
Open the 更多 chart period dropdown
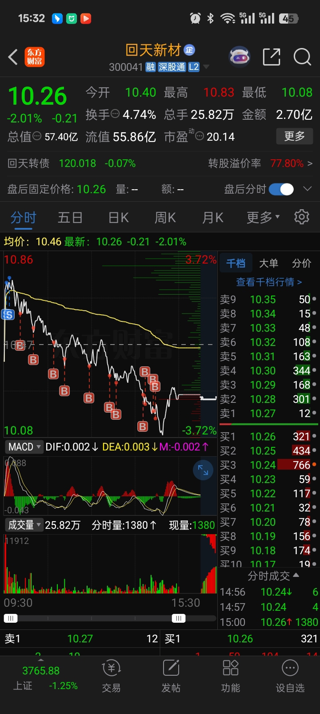coord(263,217)
